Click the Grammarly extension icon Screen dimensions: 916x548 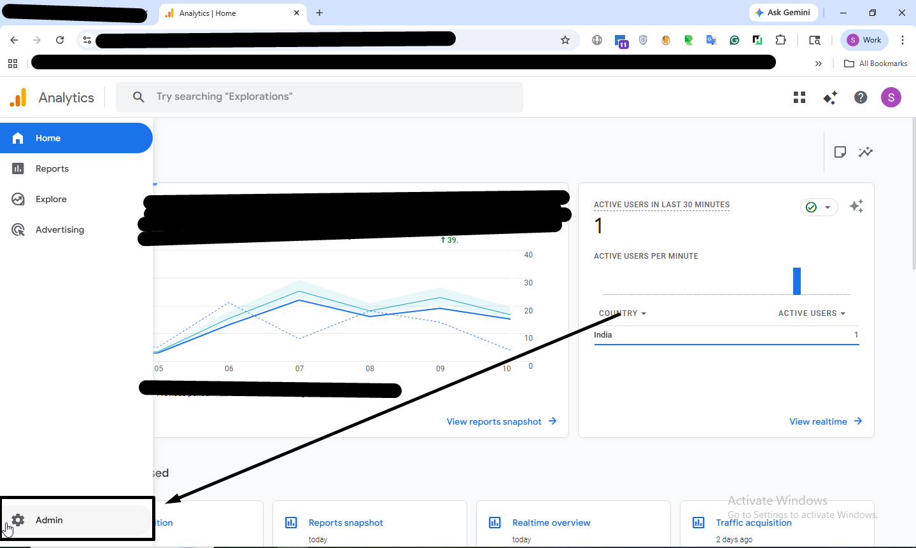[735, 40]
